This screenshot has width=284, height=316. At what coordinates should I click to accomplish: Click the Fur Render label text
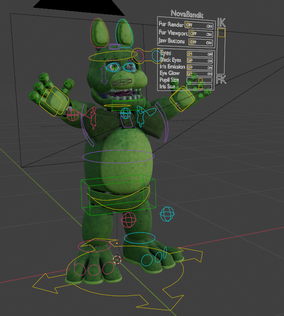click(x=171, y=24)
